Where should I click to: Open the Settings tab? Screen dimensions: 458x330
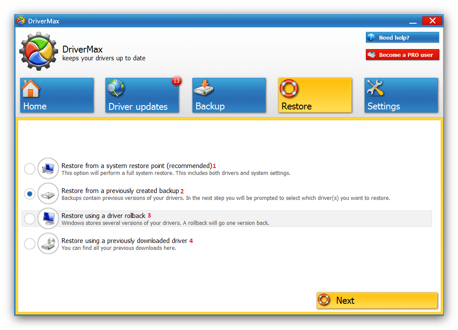pyautogui.click(x=401, y=95)
